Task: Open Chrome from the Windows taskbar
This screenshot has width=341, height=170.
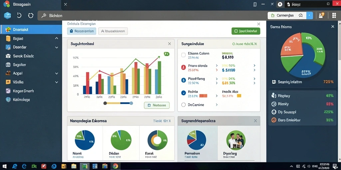Action: tap(115, 166)
